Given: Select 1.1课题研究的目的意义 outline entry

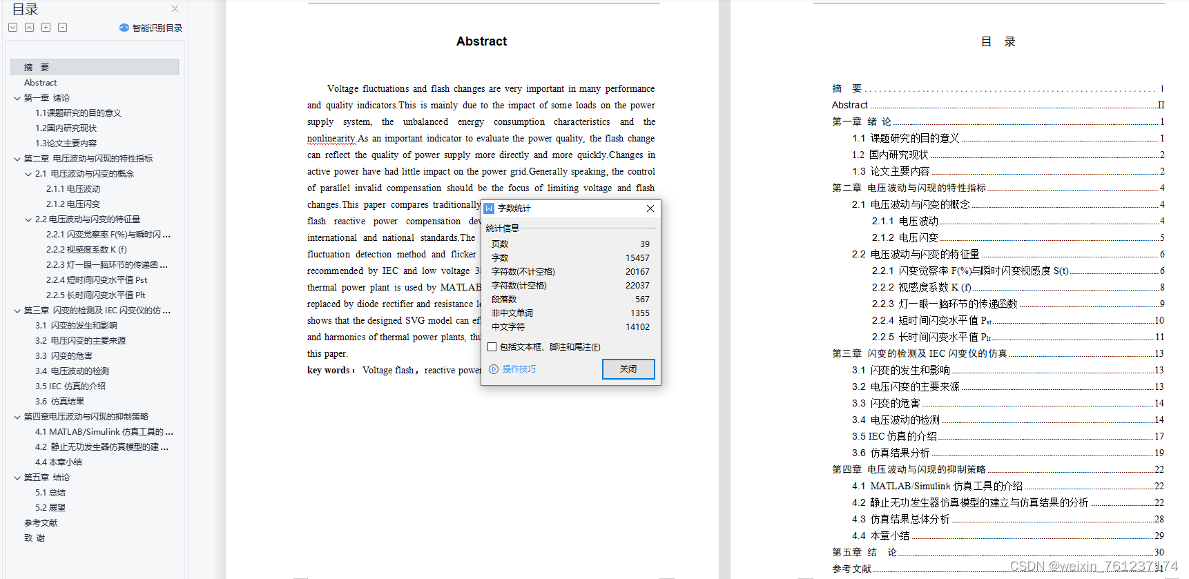Looking at the screenshot, I should click(78, 113).
